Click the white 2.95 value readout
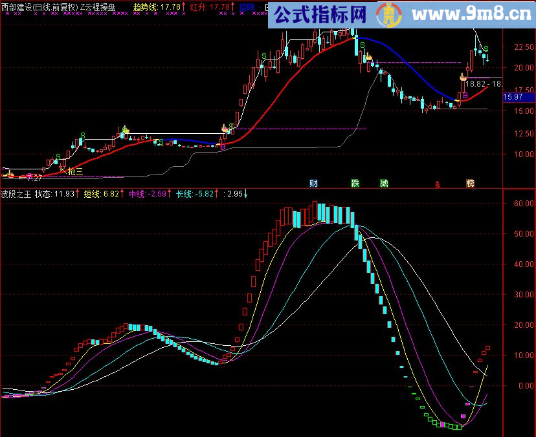Image resolution: width=536 pixels, height=437 pixels. pyautogui.click(x=235, y=195)
